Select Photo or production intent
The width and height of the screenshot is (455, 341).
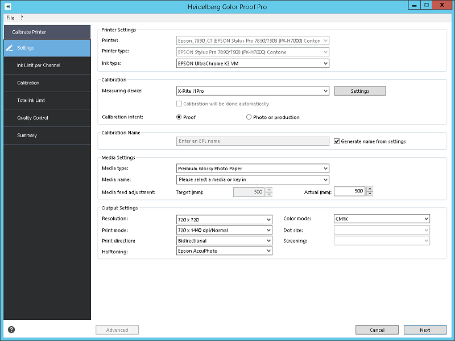(x=249, y=117)
